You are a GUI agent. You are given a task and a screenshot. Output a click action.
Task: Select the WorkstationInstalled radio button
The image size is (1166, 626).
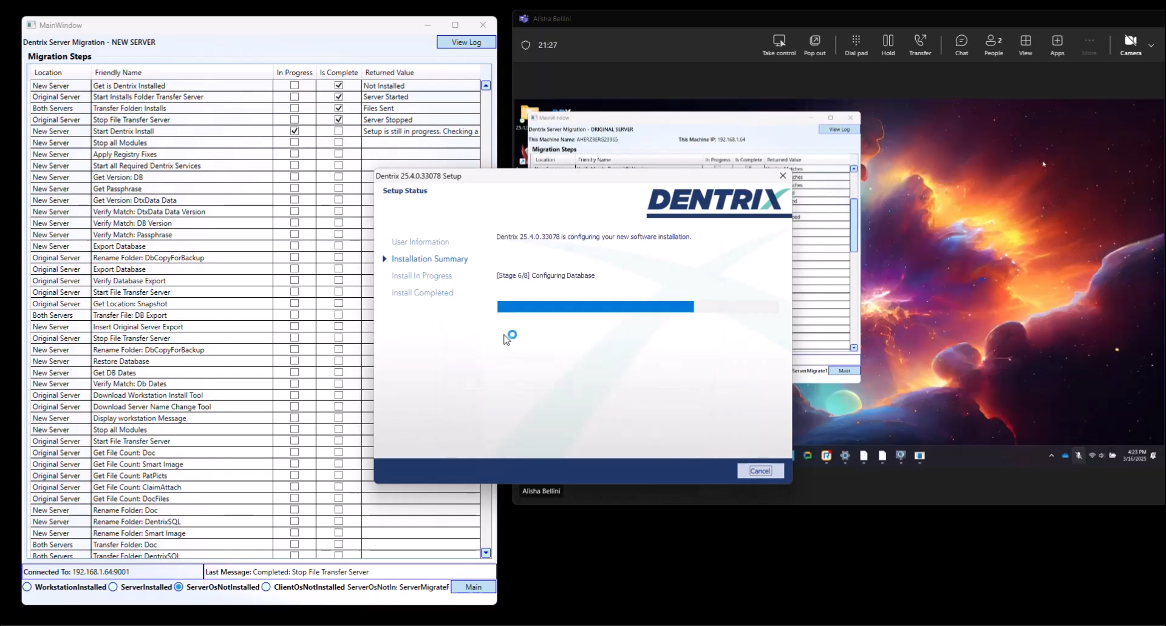(x=27, y=587)
